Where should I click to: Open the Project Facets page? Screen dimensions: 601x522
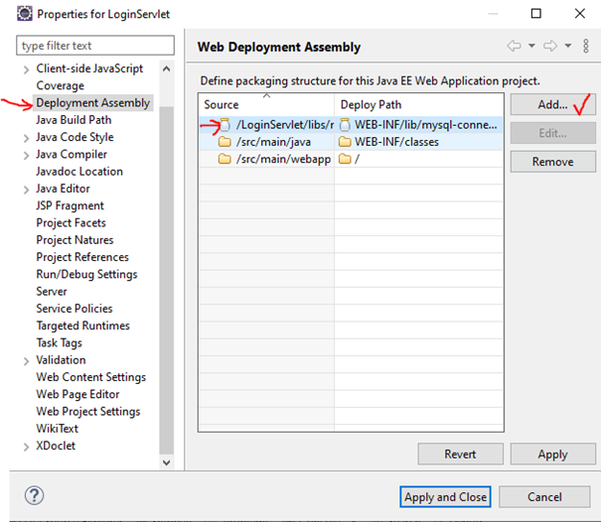coord(71,223)
